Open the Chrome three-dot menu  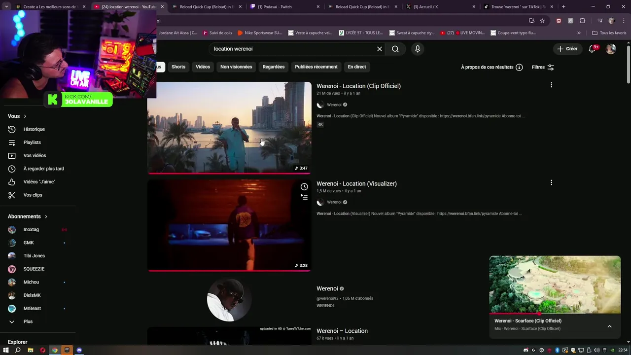pos(623,21)
